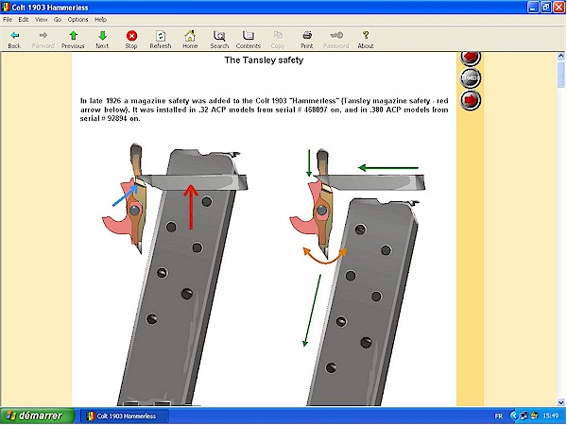Click the round Home page button
Image resolution: width=567 pixels, height=425 pixels.
point(471,77)
